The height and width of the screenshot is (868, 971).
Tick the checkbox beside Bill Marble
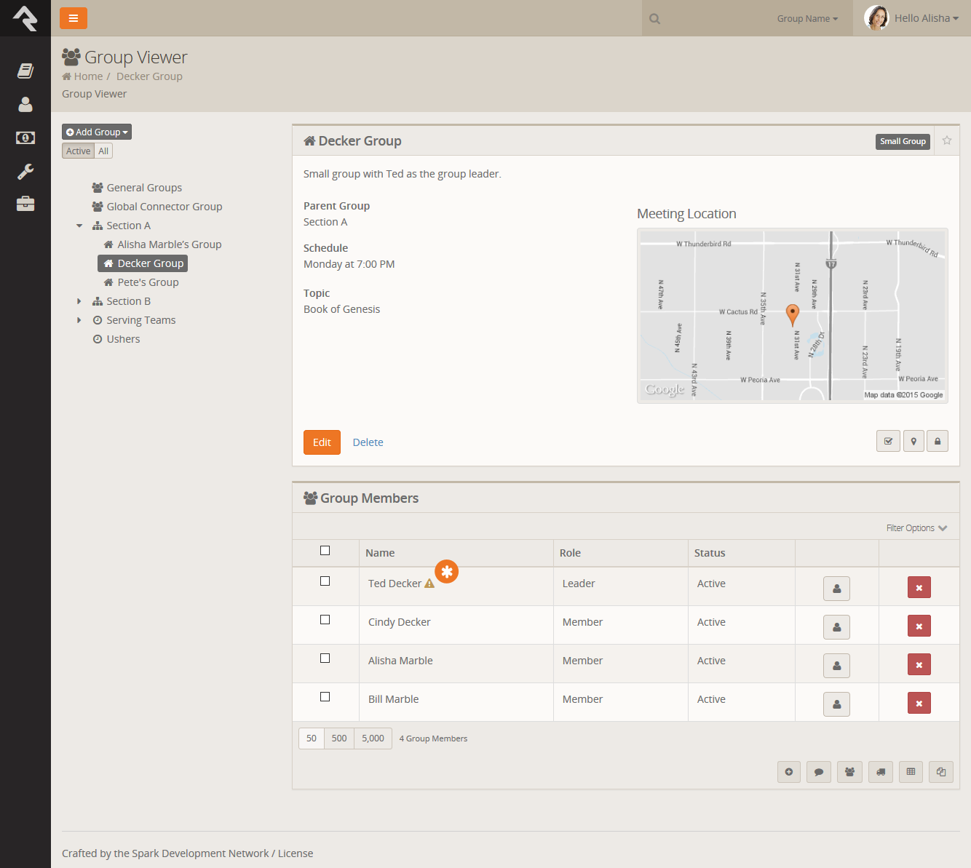pyautogui.click(x=325, y=697)
